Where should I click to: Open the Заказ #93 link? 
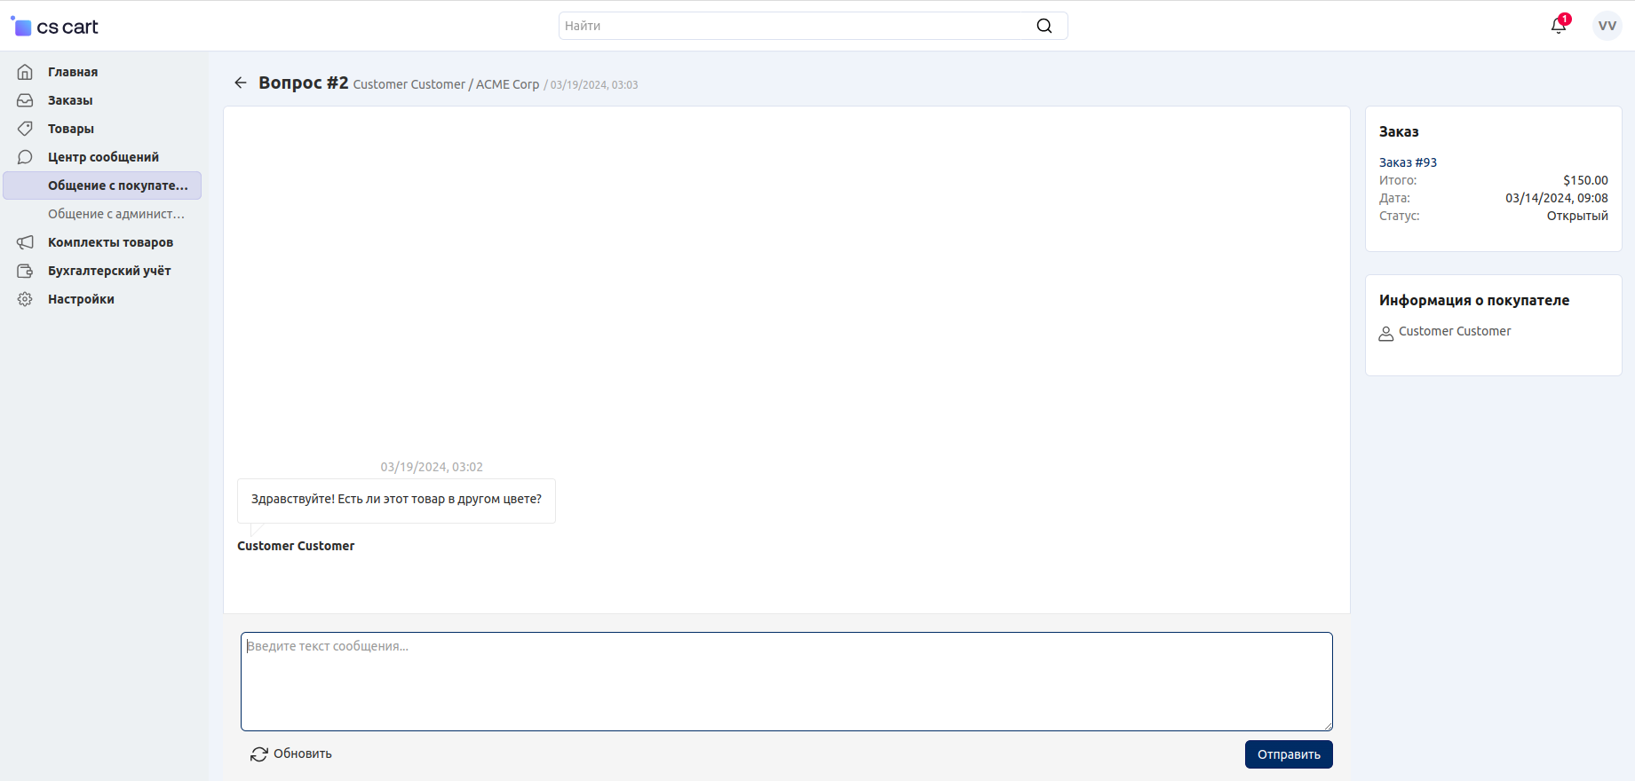coord(1408,162)
